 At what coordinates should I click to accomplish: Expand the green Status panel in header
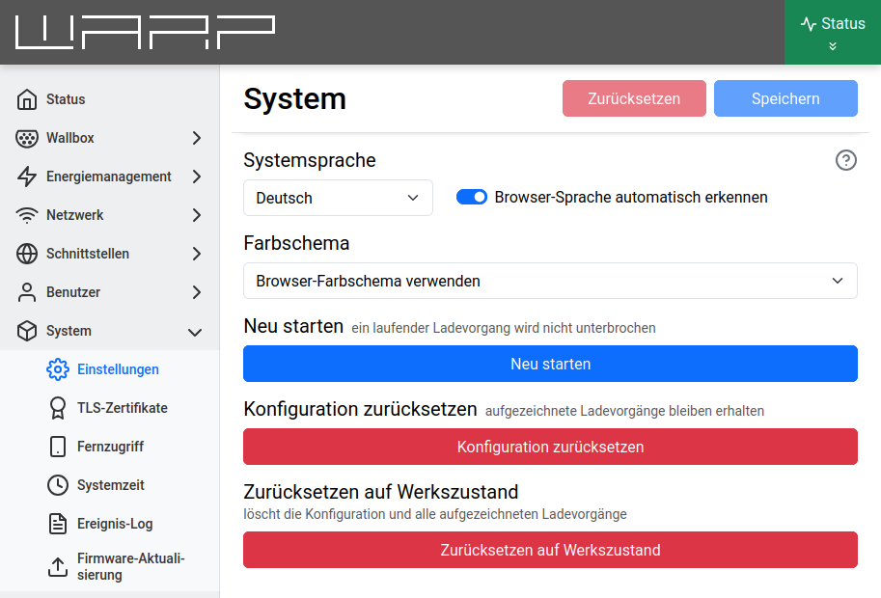tap(832, 33)
